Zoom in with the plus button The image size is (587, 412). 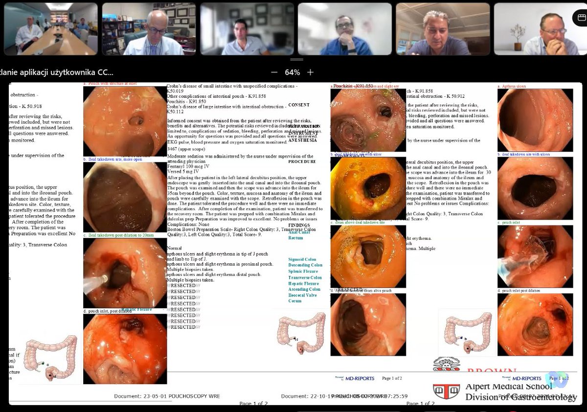click(310, 72)
